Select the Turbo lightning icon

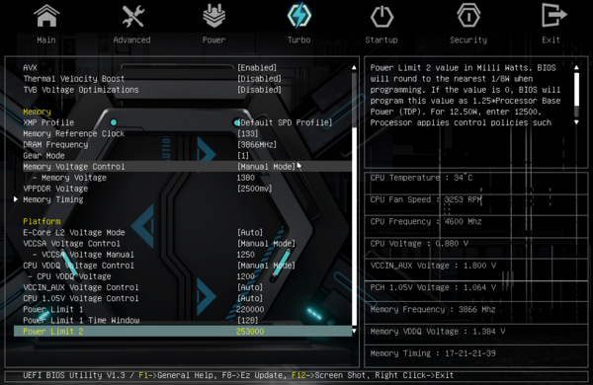[x=299, y=16]
